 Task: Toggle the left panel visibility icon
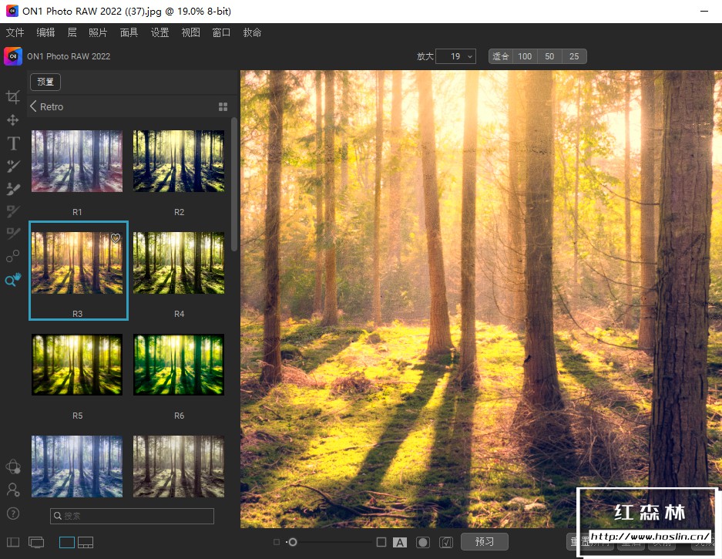tap(13, 542)
